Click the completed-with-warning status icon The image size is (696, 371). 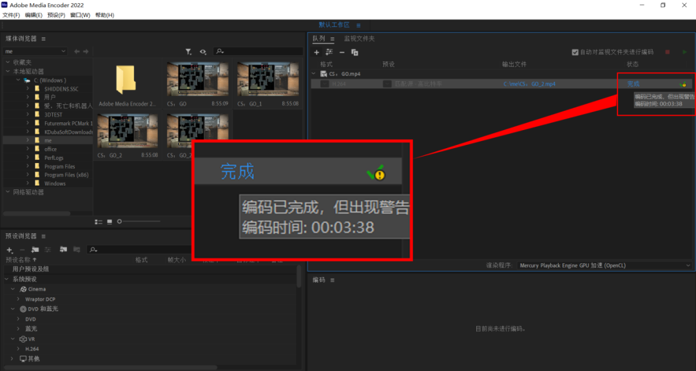(682, 84)
